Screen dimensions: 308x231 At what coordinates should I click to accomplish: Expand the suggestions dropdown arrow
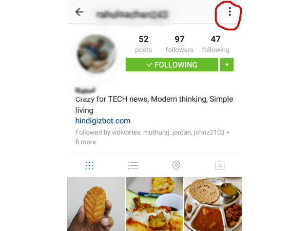(x=227, y=65)
